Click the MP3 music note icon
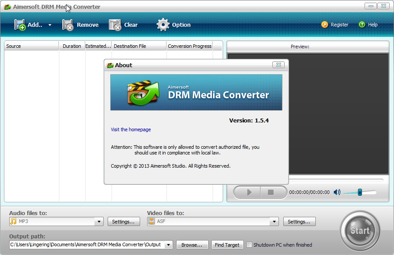 13,221
